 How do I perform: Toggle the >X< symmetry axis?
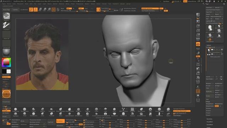[161, 9]
